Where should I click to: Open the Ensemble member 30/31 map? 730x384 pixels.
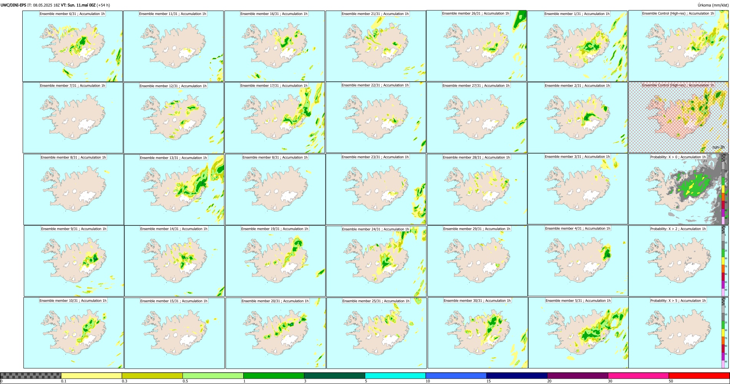(478, 333)
